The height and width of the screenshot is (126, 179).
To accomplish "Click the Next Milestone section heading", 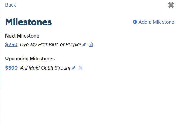I will click(x=22, y=36).
